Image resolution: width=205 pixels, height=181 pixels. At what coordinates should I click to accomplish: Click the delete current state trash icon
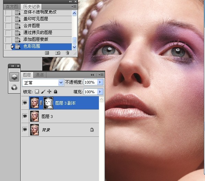coord(67,53)
